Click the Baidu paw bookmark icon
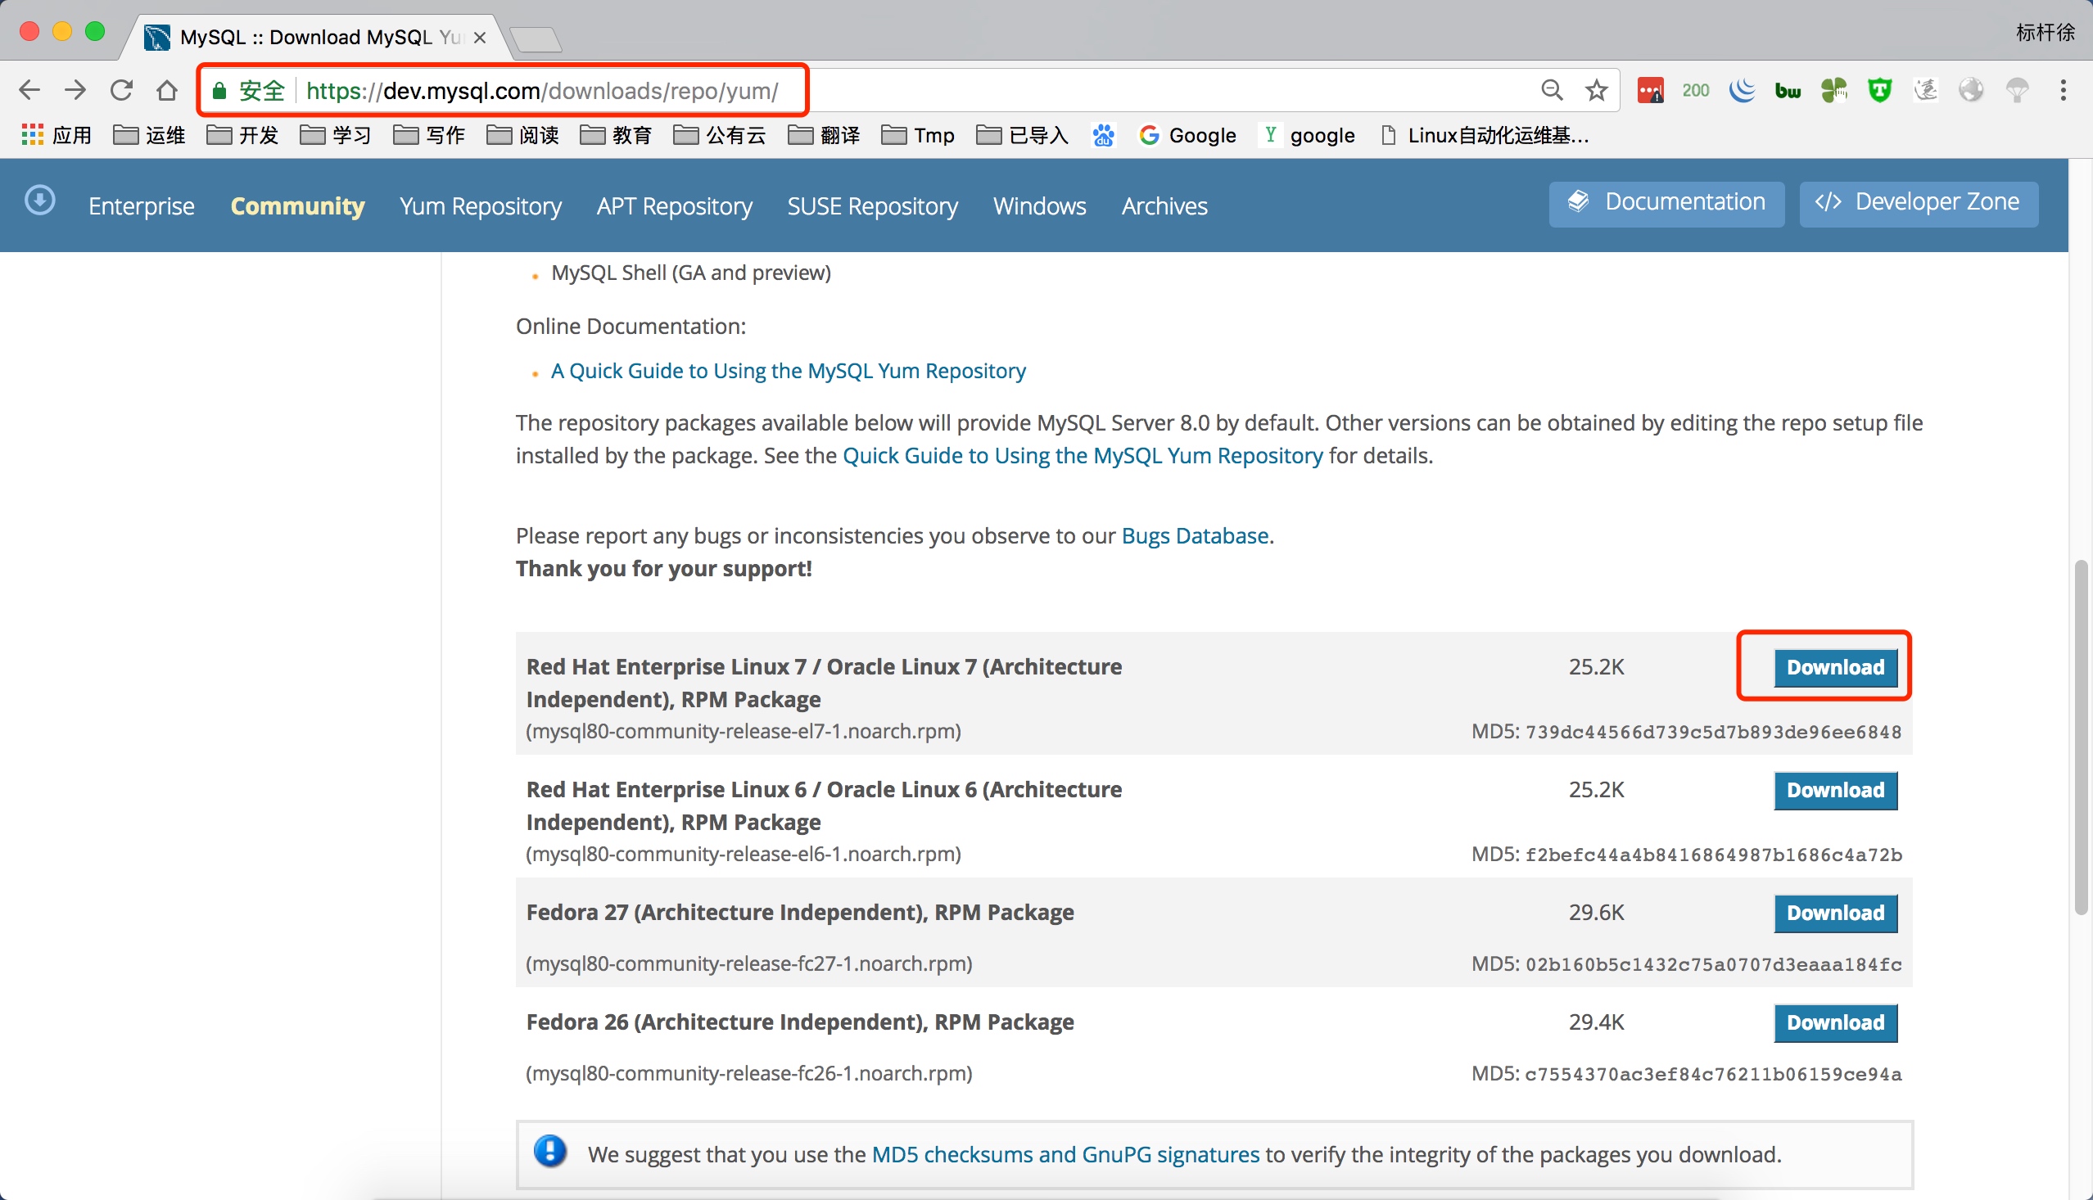This screenshot has width=2093, height=1200. click(x=1103, y=135)
